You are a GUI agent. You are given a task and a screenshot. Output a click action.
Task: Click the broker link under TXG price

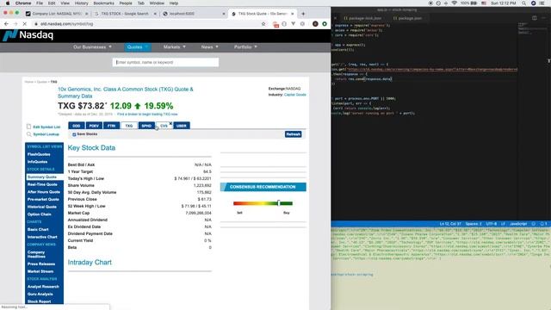click(x=147, y=115)
